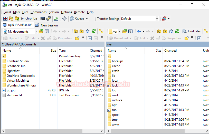
Task: Open the Files menu
Action: [25, 12]
